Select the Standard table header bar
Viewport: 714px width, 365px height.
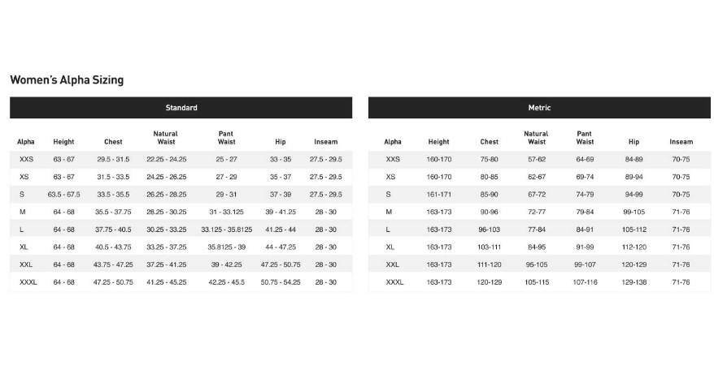(181, 108)
